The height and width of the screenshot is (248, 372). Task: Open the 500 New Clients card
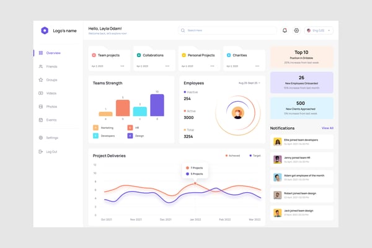click(x=301, y=108)
